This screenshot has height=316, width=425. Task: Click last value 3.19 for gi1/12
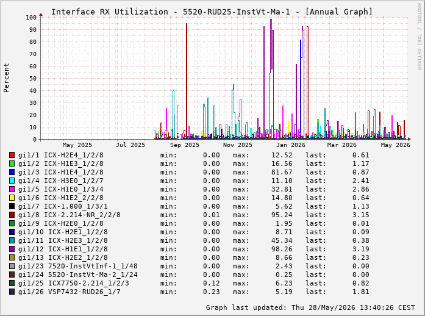361,249
